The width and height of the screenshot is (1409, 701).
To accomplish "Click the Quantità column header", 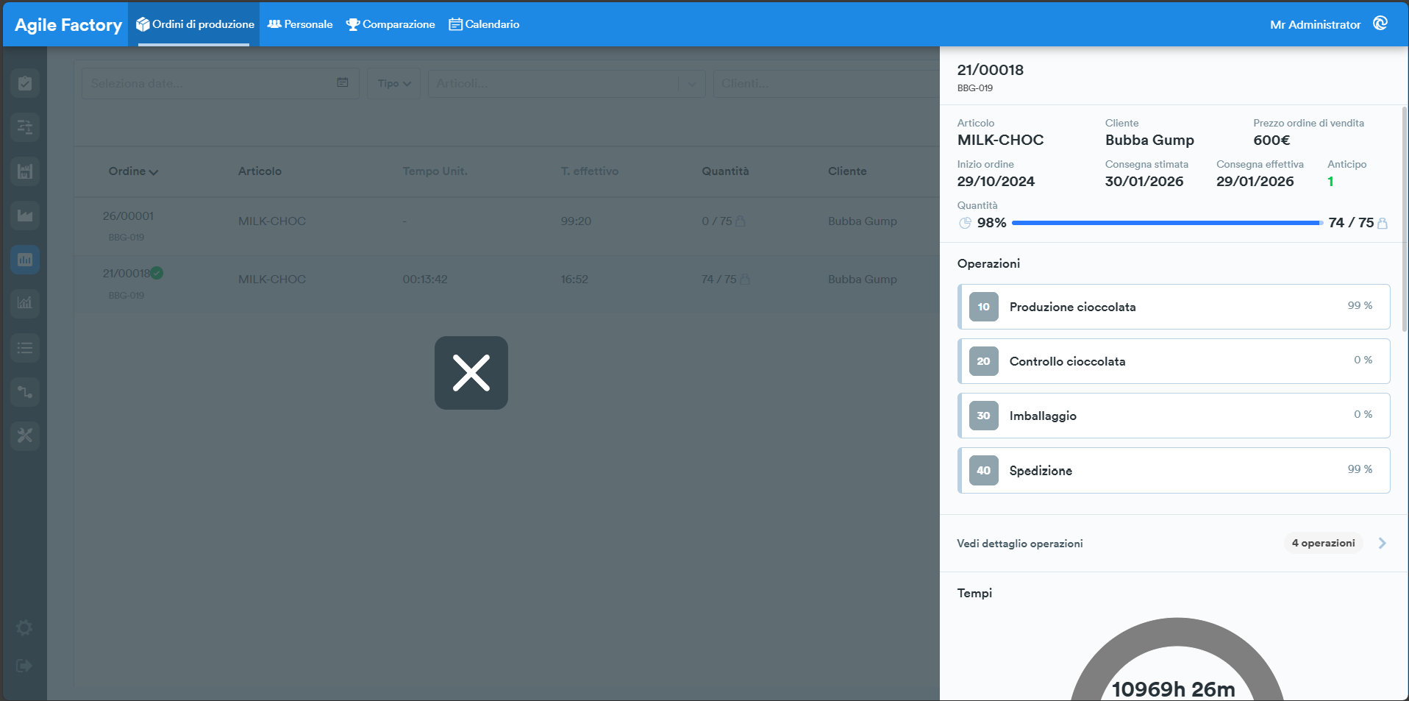I will click(725, 171).
